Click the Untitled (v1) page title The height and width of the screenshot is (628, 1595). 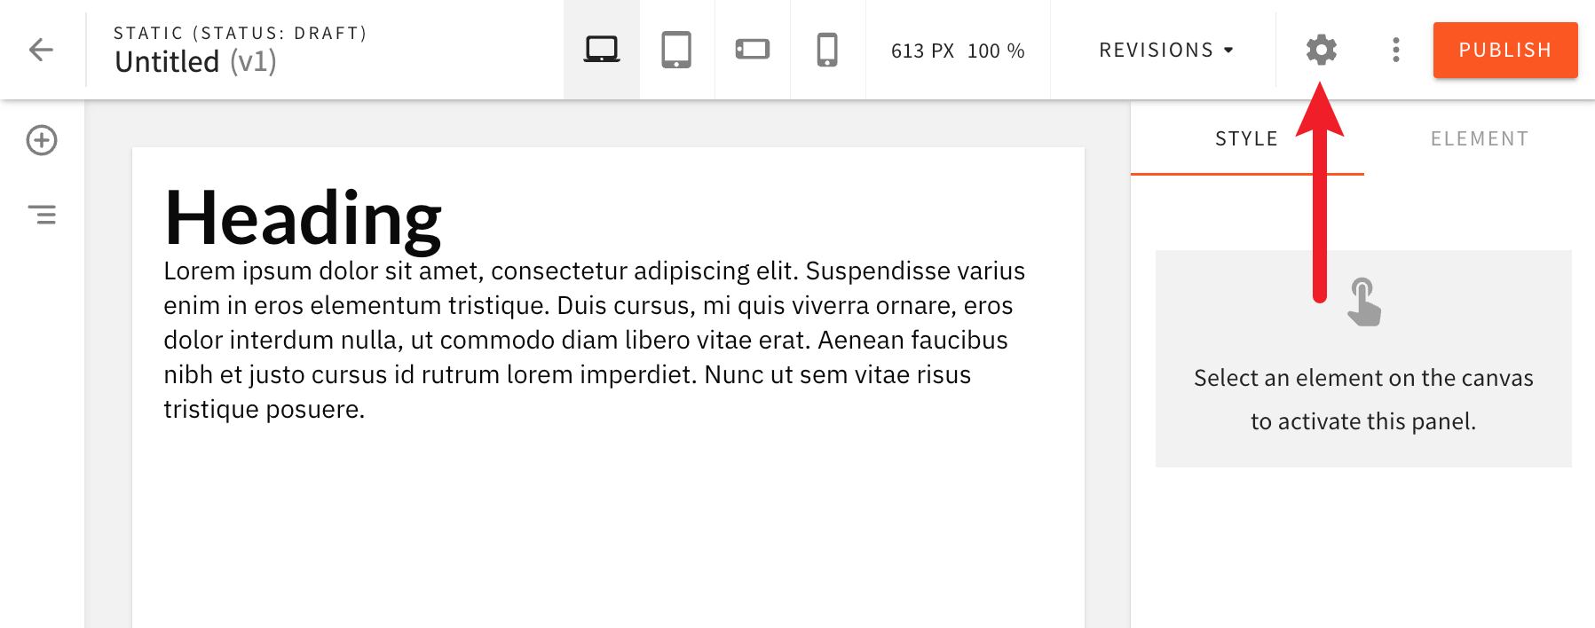click(196, 62)
